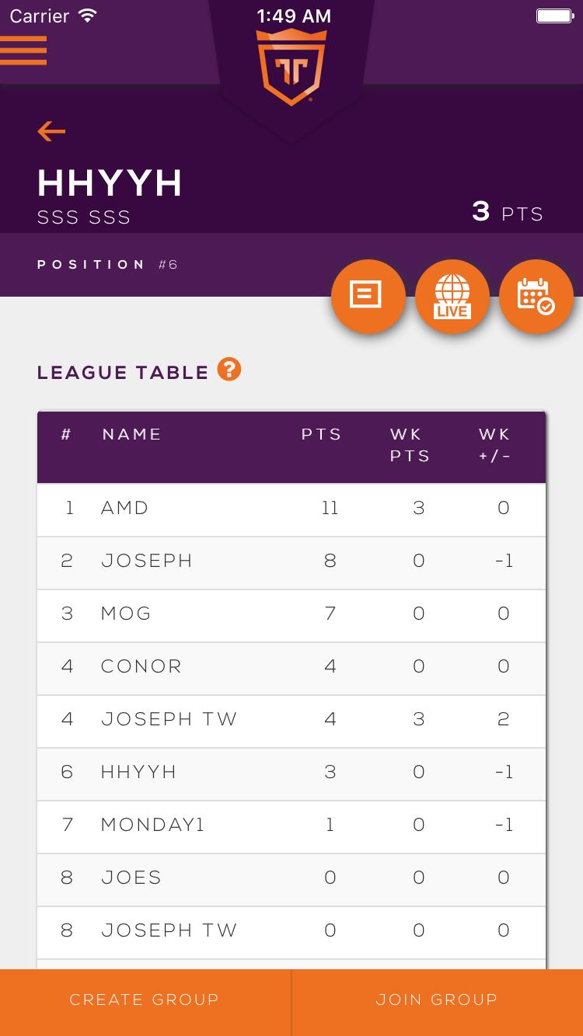Select the JOES league row
Image resolution: width=583 pixels, height=1036 pixels.
291,878
